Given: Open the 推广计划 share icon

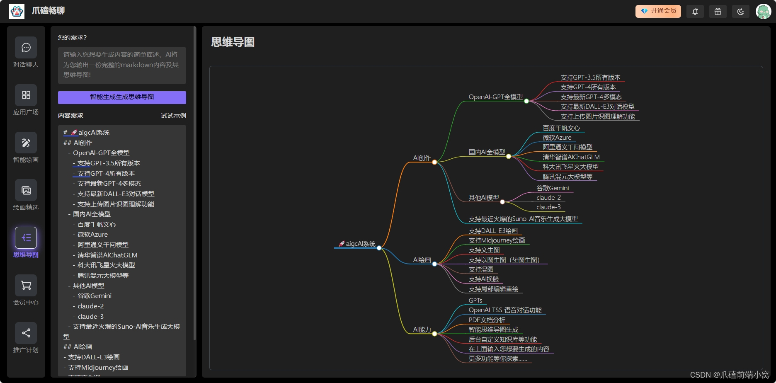Looking at the screenshot, I should [x=26, y=333].
